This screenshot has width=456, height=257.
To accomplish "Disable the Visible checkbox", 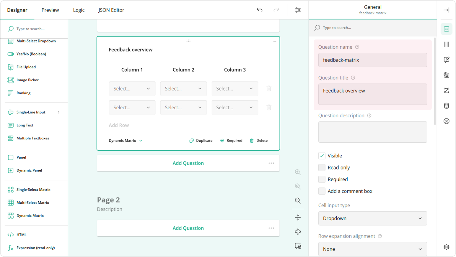I will 322,156.
